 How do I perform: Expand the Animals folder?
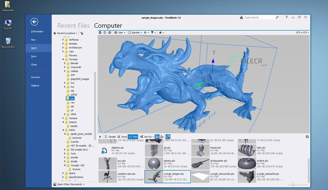(x=63, y=44)
